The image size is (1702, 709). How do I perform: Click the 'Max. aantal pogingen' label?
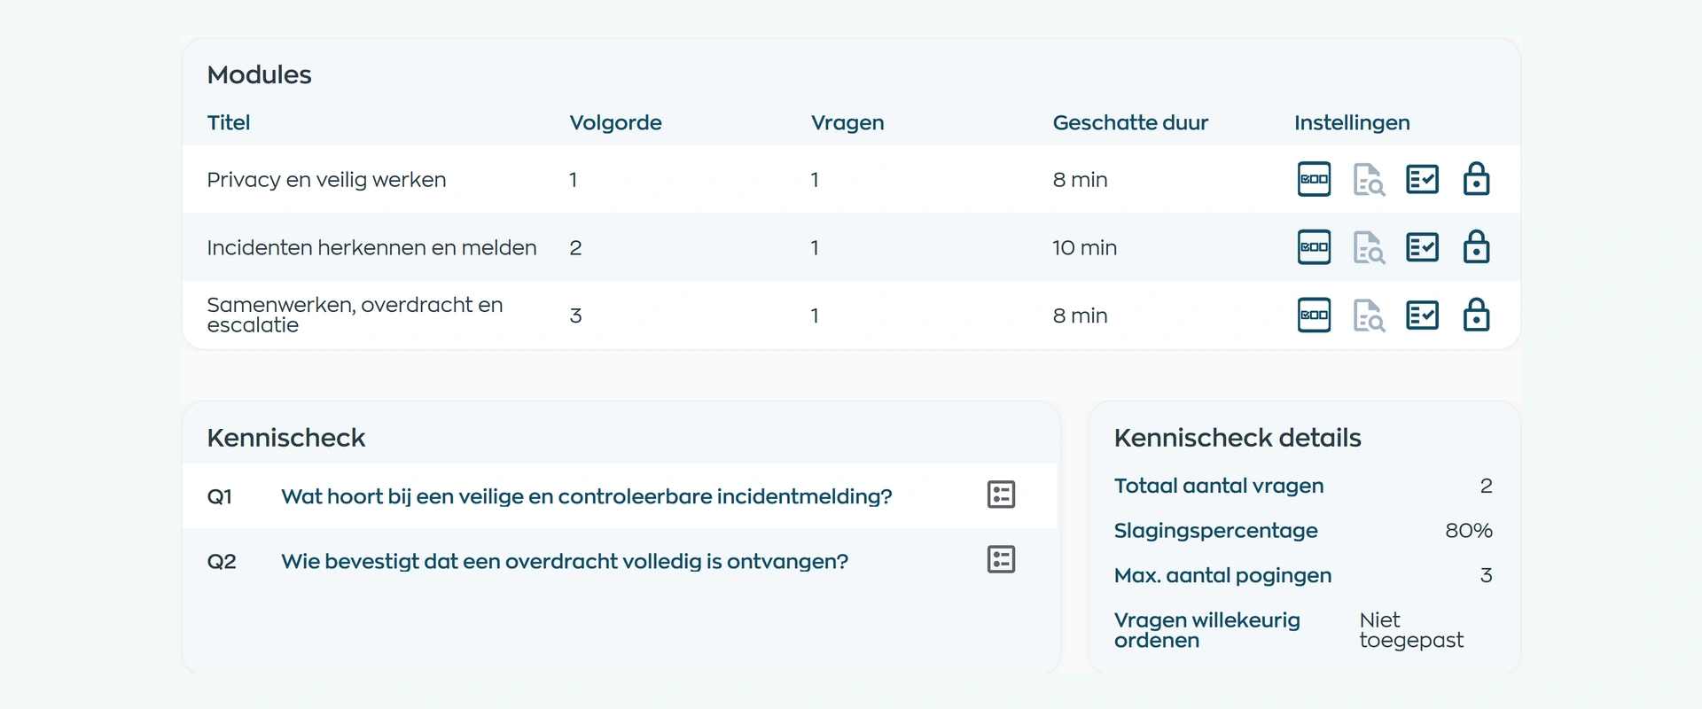[1222, 576]
